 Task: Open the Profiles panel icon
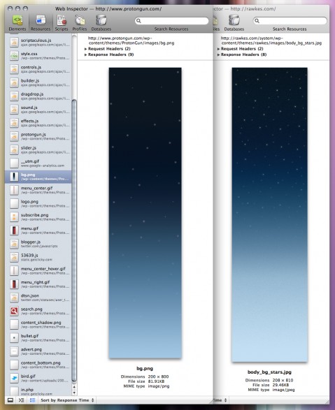pos(80,23)
